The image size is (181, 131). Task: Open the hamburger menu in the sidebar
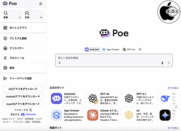click(41, 4)
